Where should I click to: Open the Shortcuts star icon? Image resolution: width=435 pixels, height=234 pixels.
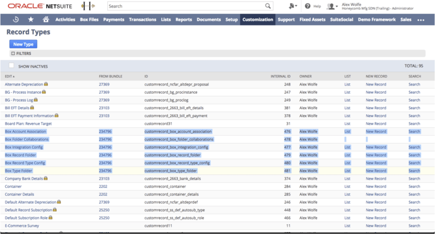(31, 20)
